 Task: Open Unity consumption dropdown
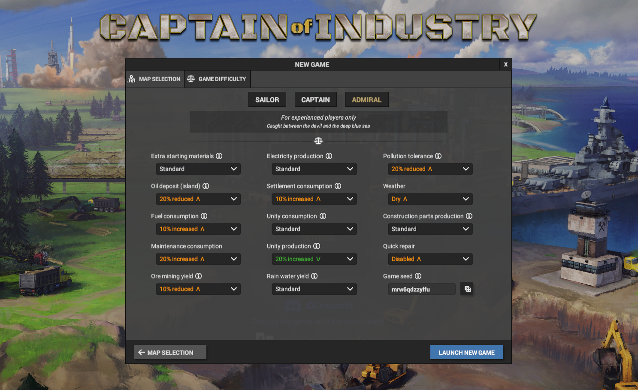[x=314, y=229]
